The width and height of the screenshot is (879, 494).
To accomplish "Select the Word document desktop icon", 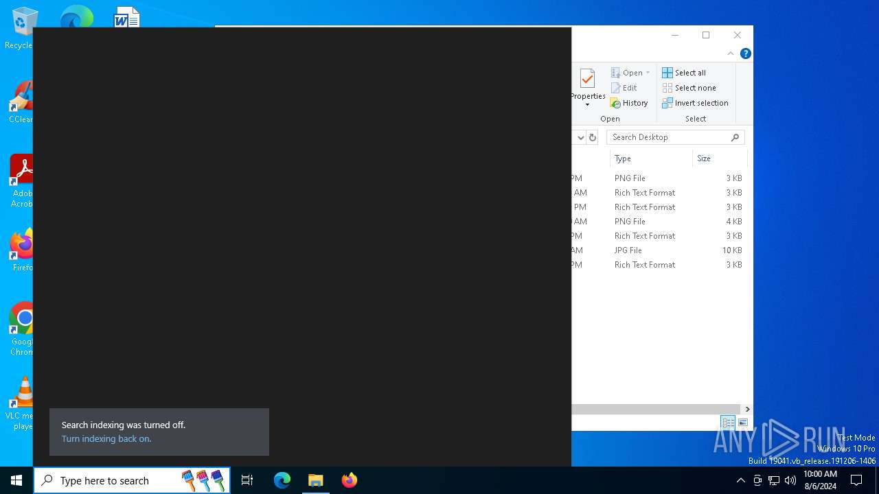I will [x=127, y=17].
